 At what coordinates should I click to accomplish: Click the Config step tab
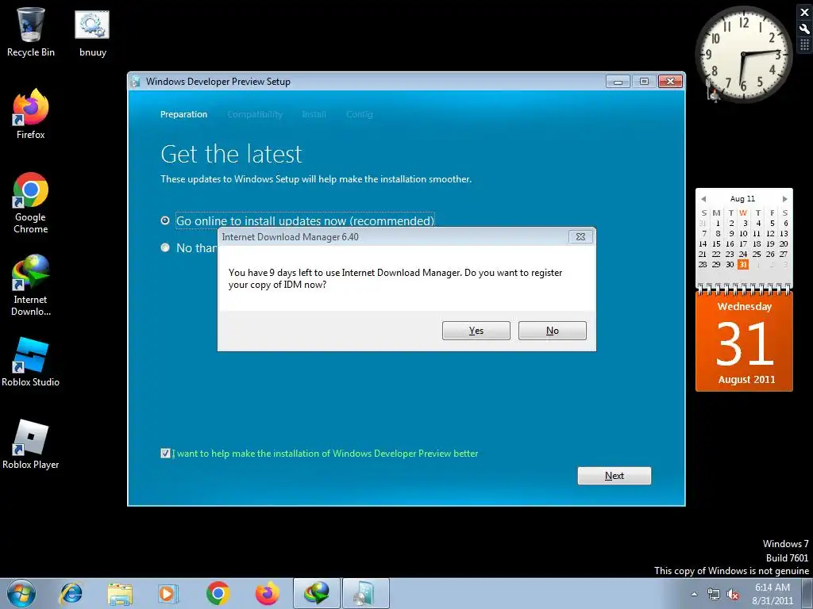(x=360, y=114)
